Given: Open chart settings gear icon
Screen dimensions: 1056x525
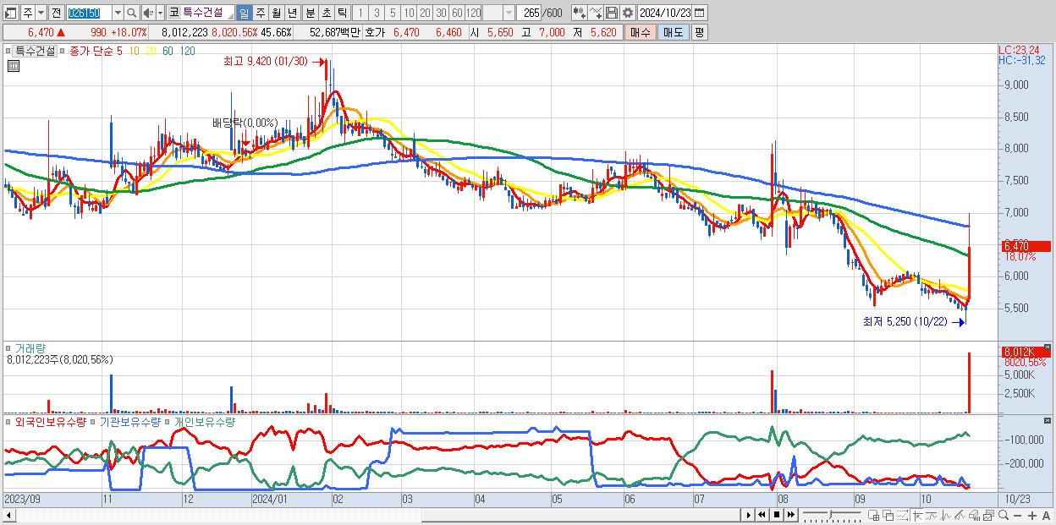Looking at the screenshot, I should tap(628, 13).
